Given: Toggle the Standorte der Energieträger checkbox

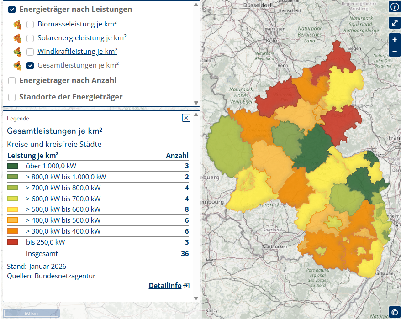Looking at the screenshot, I should [x=12, y=97].
